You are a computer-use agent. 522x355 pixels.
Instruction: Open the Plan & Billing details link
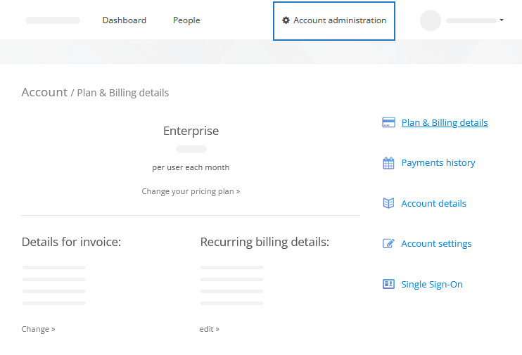445,123
